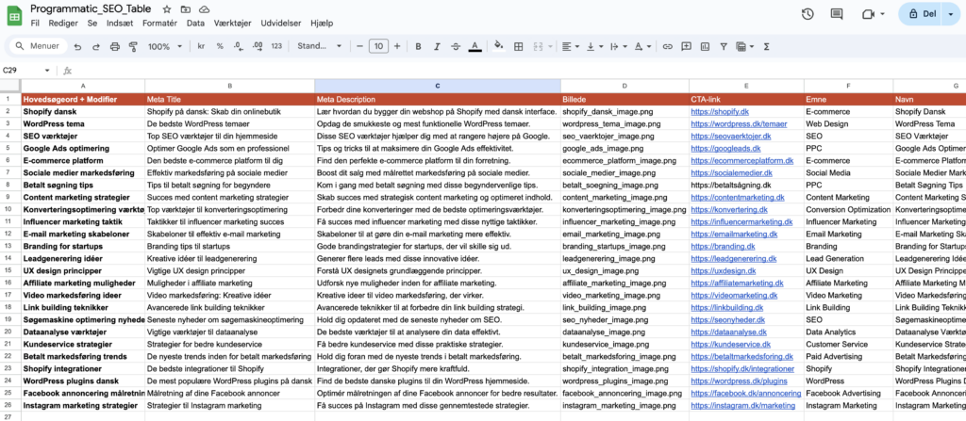Click the move to folder icon
Image resolution: width=966 pixels, height=421 pixels.
pos(186,9)
